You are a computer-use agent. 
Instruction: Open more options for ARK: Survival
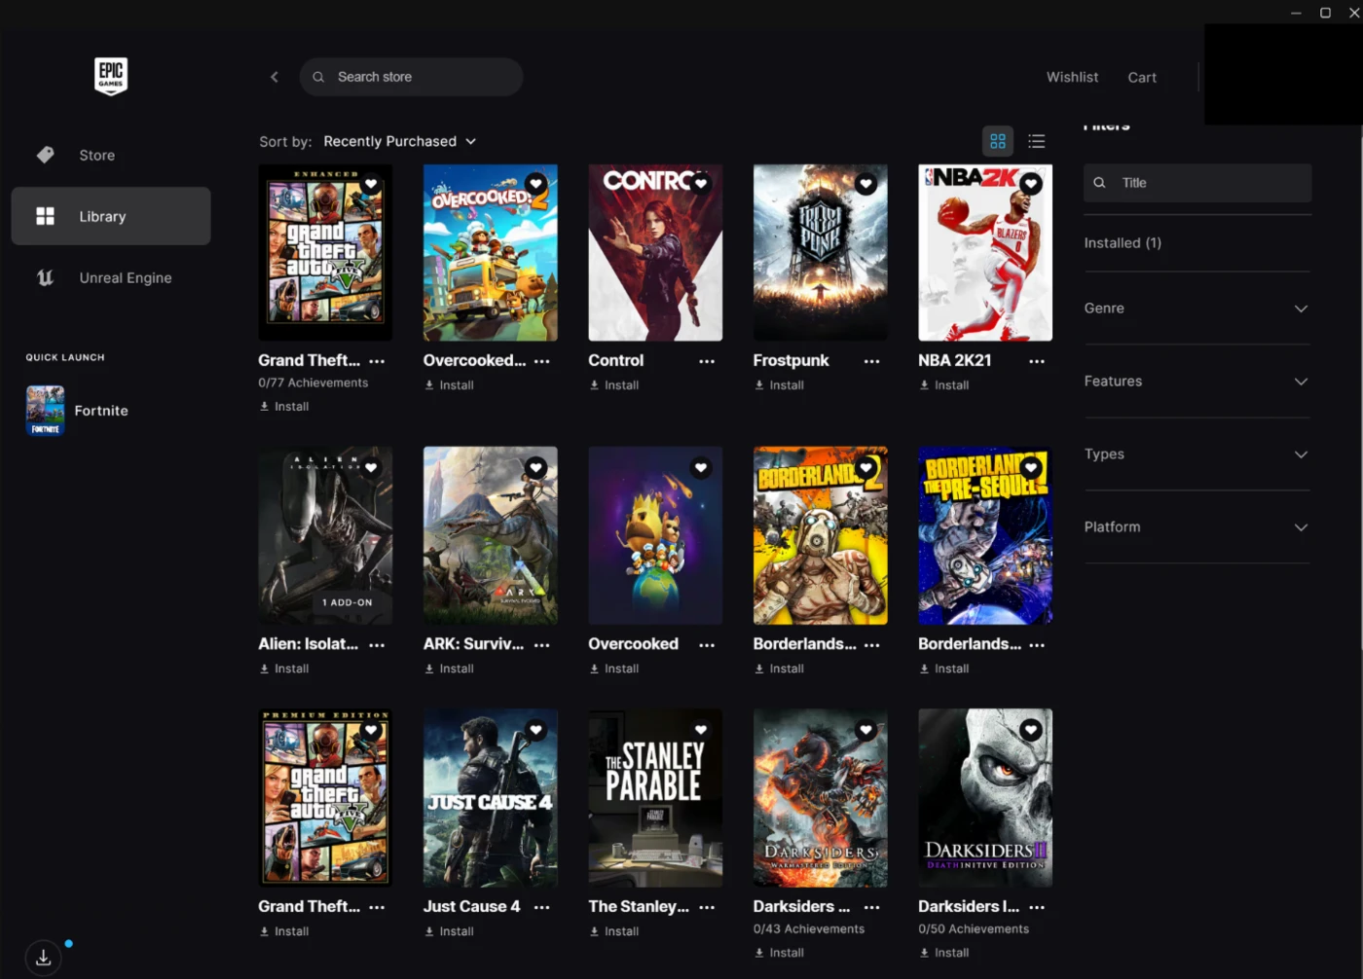pyautogui.click(x=541, y=644)
